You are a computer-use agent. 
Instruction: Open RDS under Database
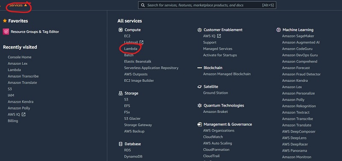pyautogui.click(x=127, y=150)
